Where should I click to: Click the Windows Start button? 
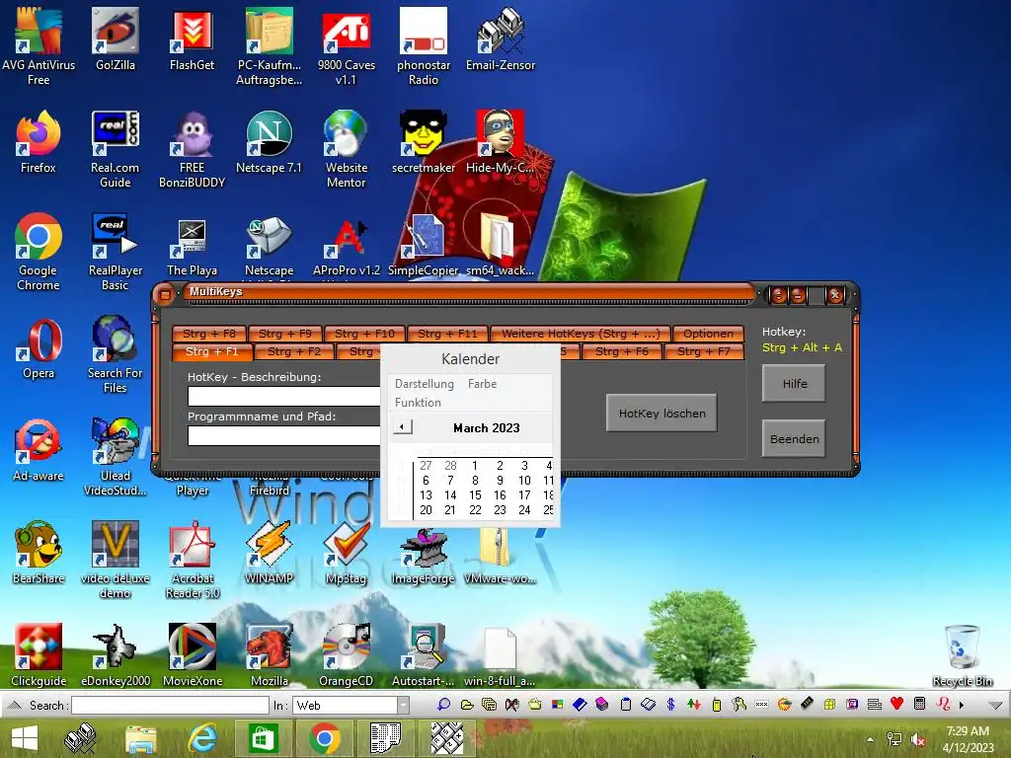tap(25, 738)
